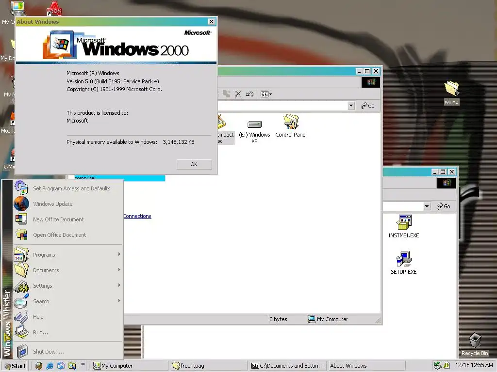Click the taskbar clock
Viewport: 497px width, 372px height.
(474, 365)
